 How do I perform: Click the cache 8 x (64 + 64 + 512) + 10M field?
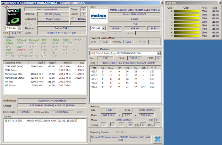click(x=62, y=33)
